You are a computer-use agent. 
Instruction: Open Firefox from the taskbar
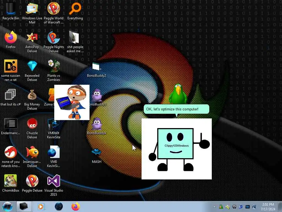click(x=76, y=206)
